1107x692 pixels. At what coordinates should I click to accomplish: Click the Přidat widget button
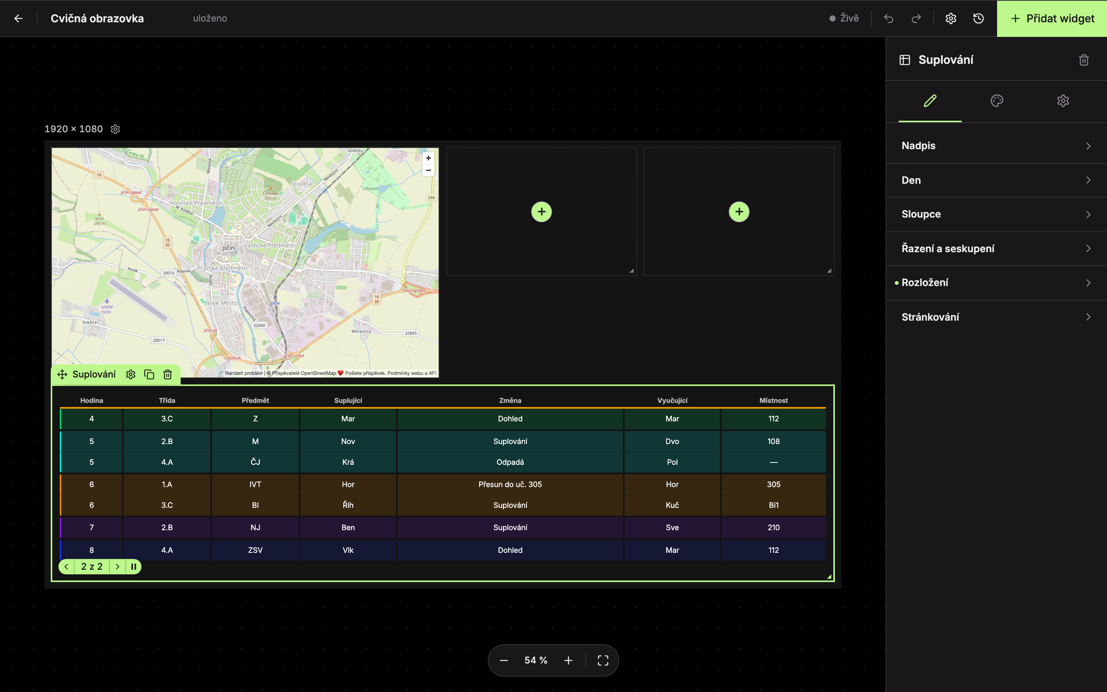pos(1052,18)
